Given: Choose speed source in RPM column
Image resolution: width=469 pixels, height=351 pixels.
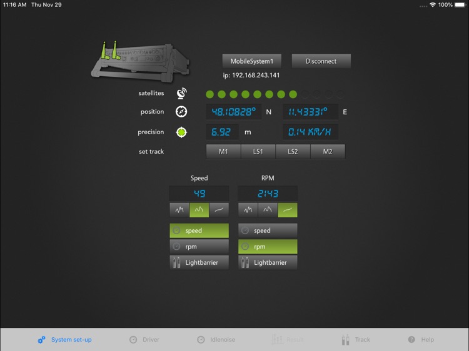Looking at the screenshot, I should click(268, 230).
